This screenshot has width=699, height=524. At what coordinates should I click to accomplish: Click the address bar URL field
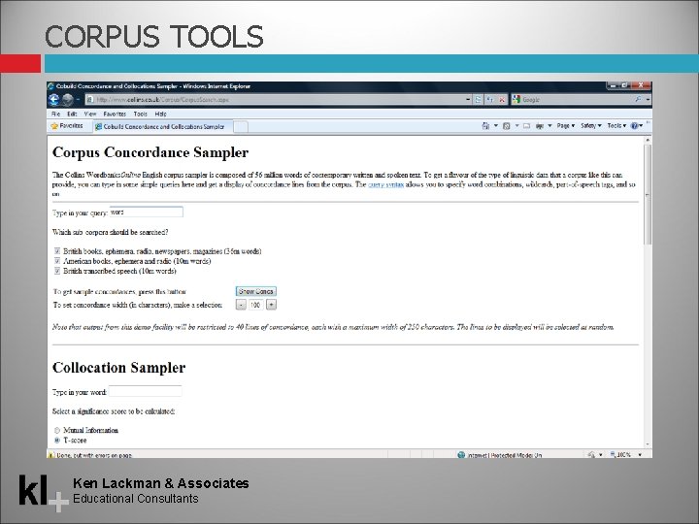(279, 100)
